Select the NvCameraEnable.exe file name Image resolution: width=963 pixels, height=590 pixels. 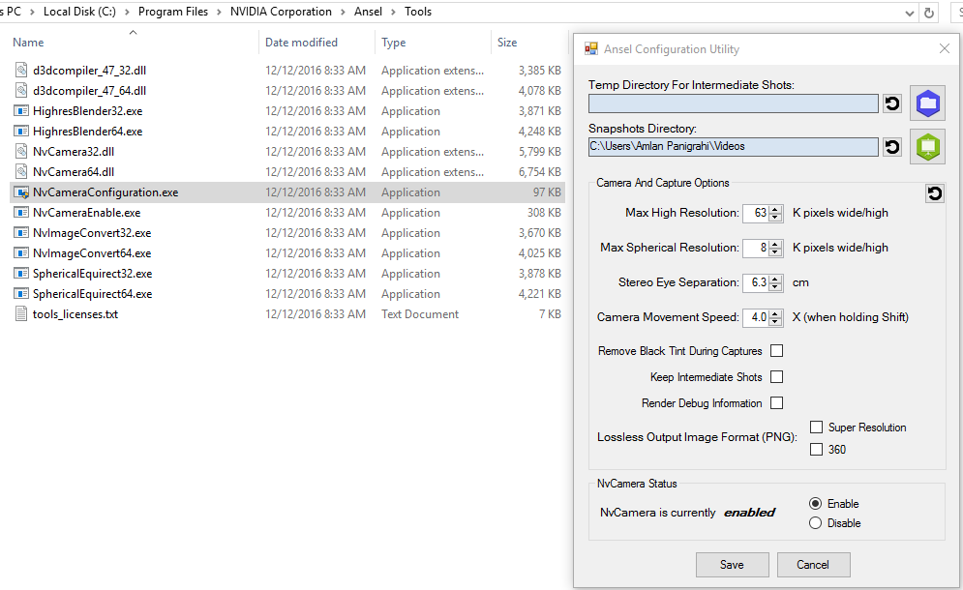pyautogui.click(x=86, y=213)
